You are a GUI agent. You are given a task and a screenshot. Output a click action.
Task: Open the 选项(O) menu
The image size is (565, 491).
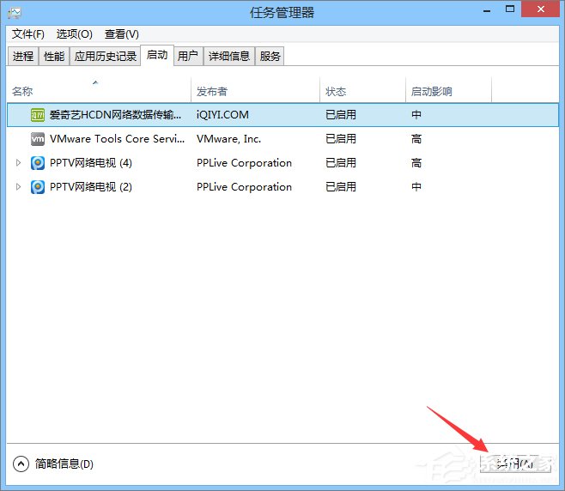[x=74, y=33]
